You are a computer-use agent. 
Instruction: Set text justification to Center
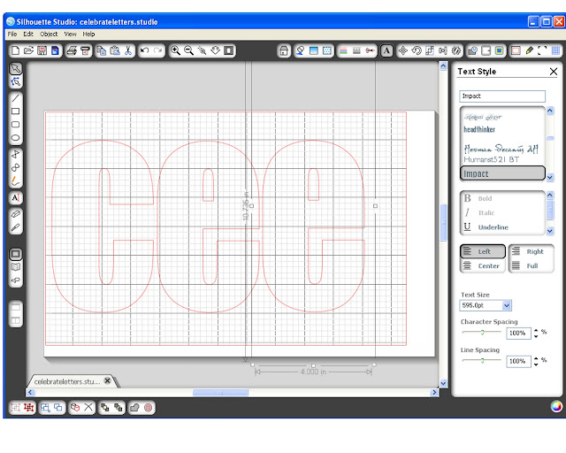point(483,266)
